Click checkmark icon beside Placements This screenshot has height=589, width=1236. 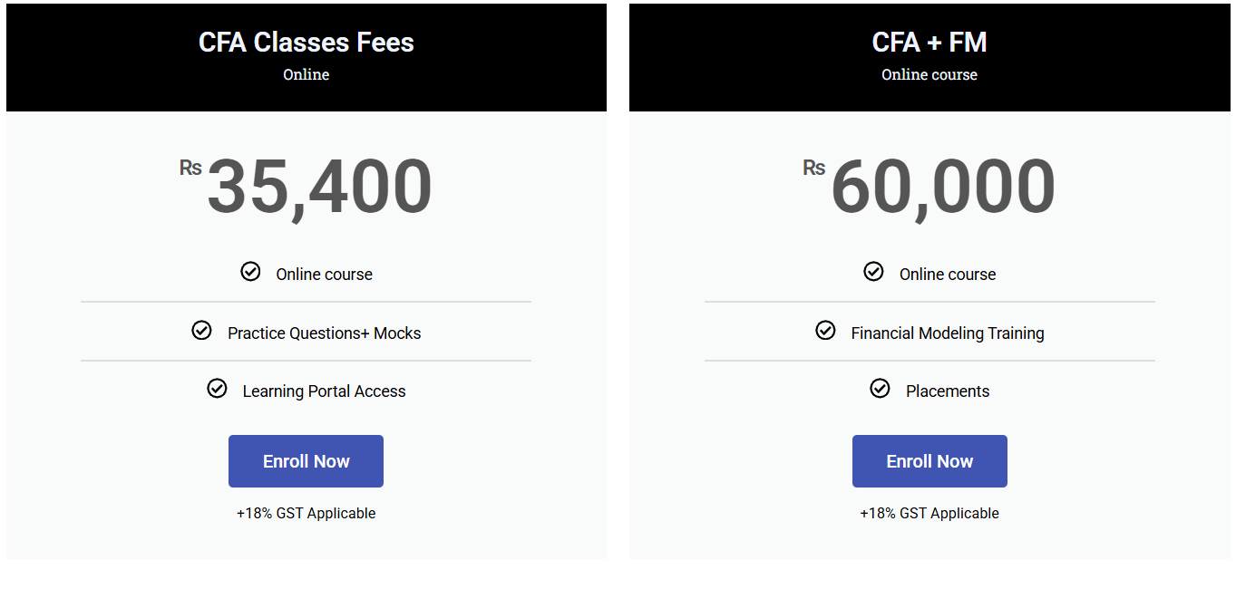[880, 389]
